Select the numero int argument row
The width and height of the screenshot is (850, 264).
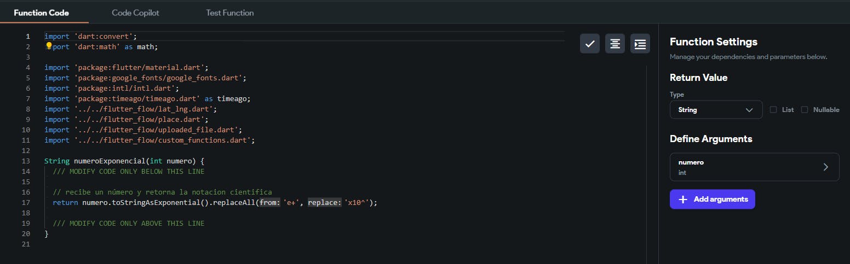coord(754,167)
